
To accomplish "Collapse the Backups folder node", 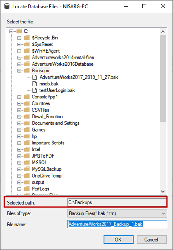I will pyautogui.click(x=19, y=71).
